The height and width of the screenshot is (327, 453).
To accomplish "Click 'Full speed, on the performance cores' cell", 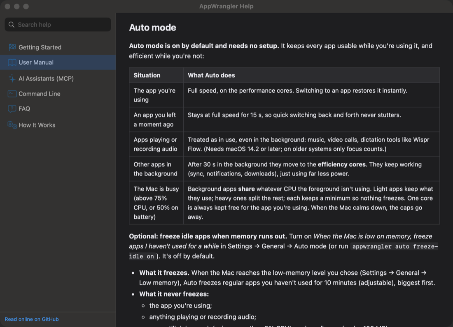I will point(311,95).
